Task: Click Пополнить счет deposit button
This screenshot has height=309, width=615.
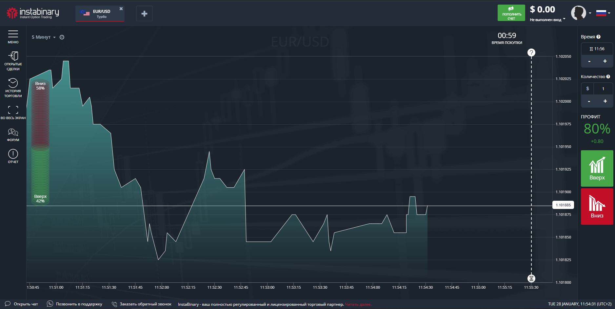Action: (511, 13)
